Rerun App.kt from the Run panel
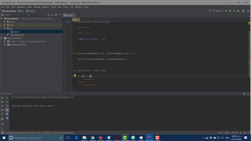This screenshot has width=251, height=141. [x=2, y=98]
